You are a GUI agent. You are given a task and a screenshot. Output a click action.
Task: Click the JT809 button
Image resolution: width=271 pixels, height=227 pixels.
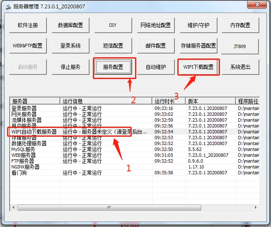tap(240, 46)
